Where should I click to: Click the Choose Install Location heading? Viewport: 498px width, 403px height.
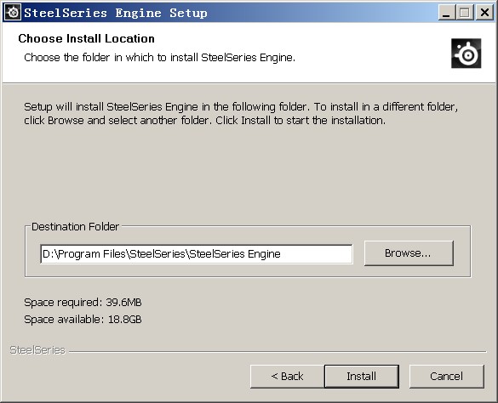(86, 39)
